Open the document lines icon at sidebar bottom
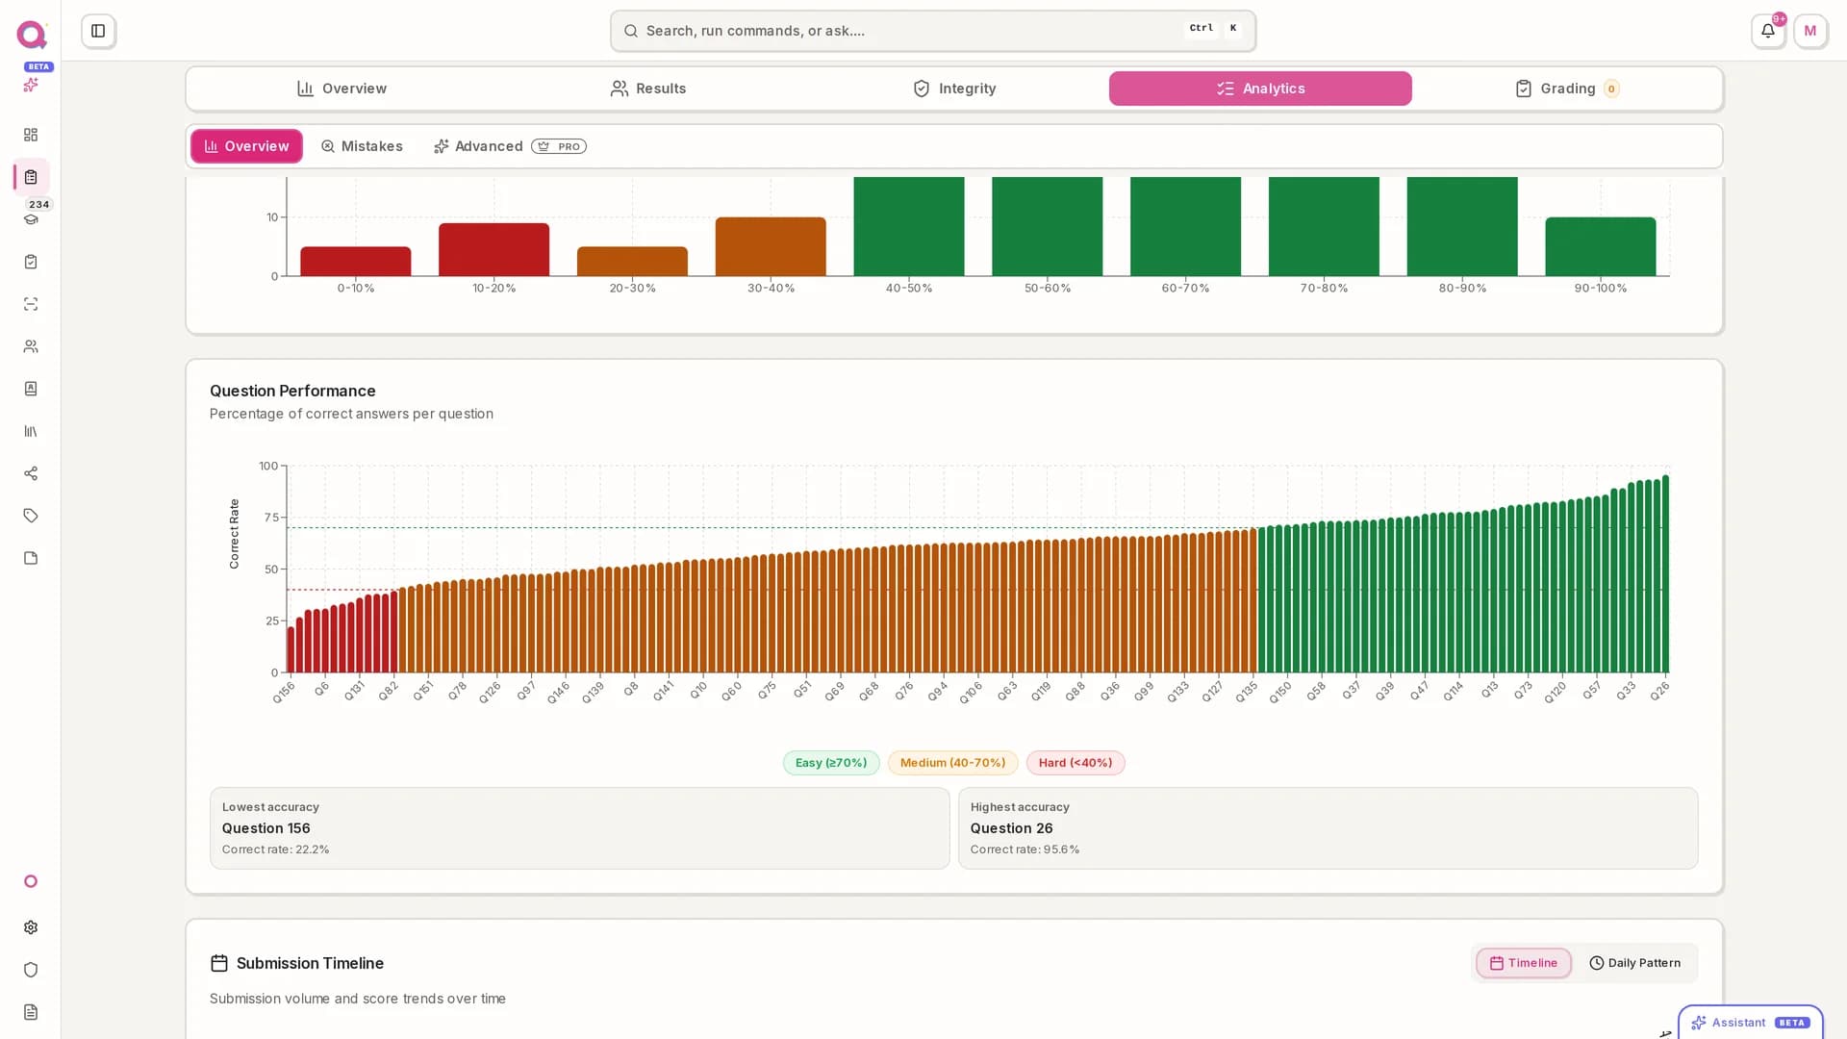The image size is (1847, 1039). (x=31, y=1012)
